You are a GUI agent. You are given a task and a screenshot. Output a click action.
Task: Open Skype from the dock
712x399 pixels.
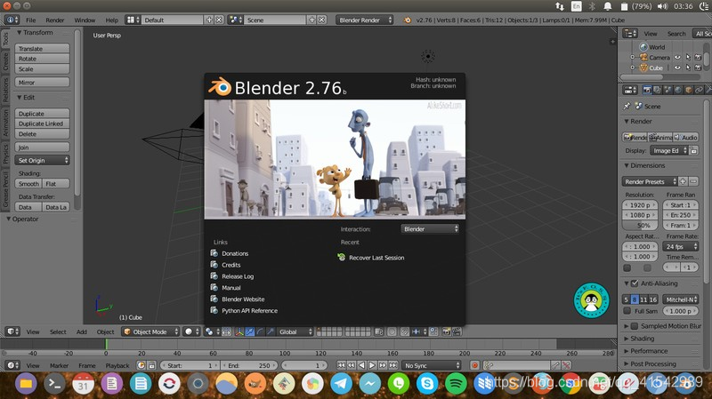tap(427, 384)
